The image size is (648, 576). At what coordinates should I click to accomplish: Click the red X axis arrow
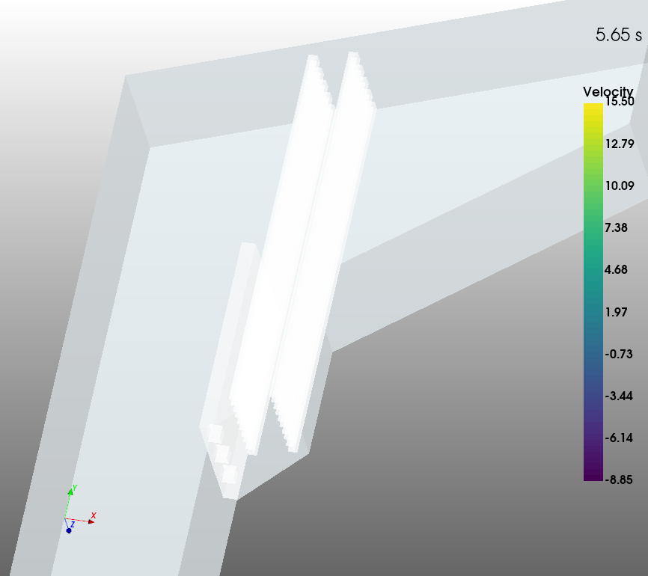point(91,522)
